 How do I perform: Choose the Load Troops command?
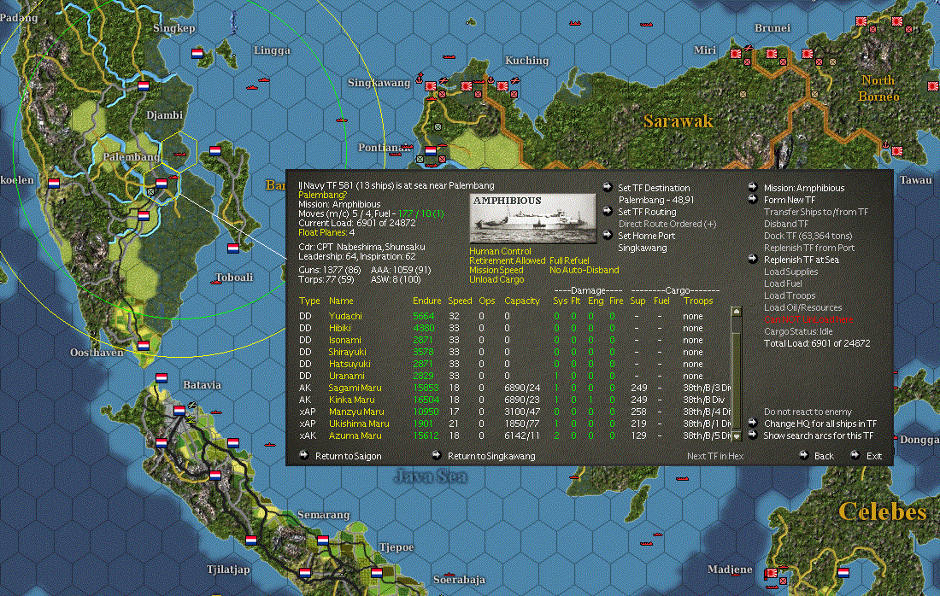(x=790, y=295)
